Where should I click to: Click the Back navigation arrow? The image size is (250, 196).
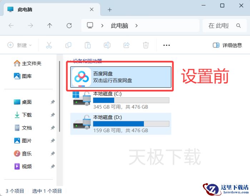pos(11,25)
